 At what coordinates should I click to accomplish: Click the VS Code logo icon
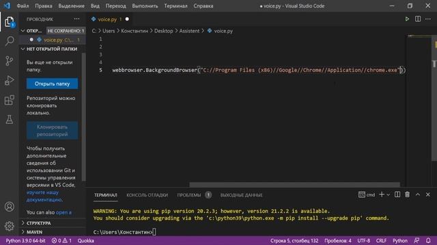click(8, 5)
